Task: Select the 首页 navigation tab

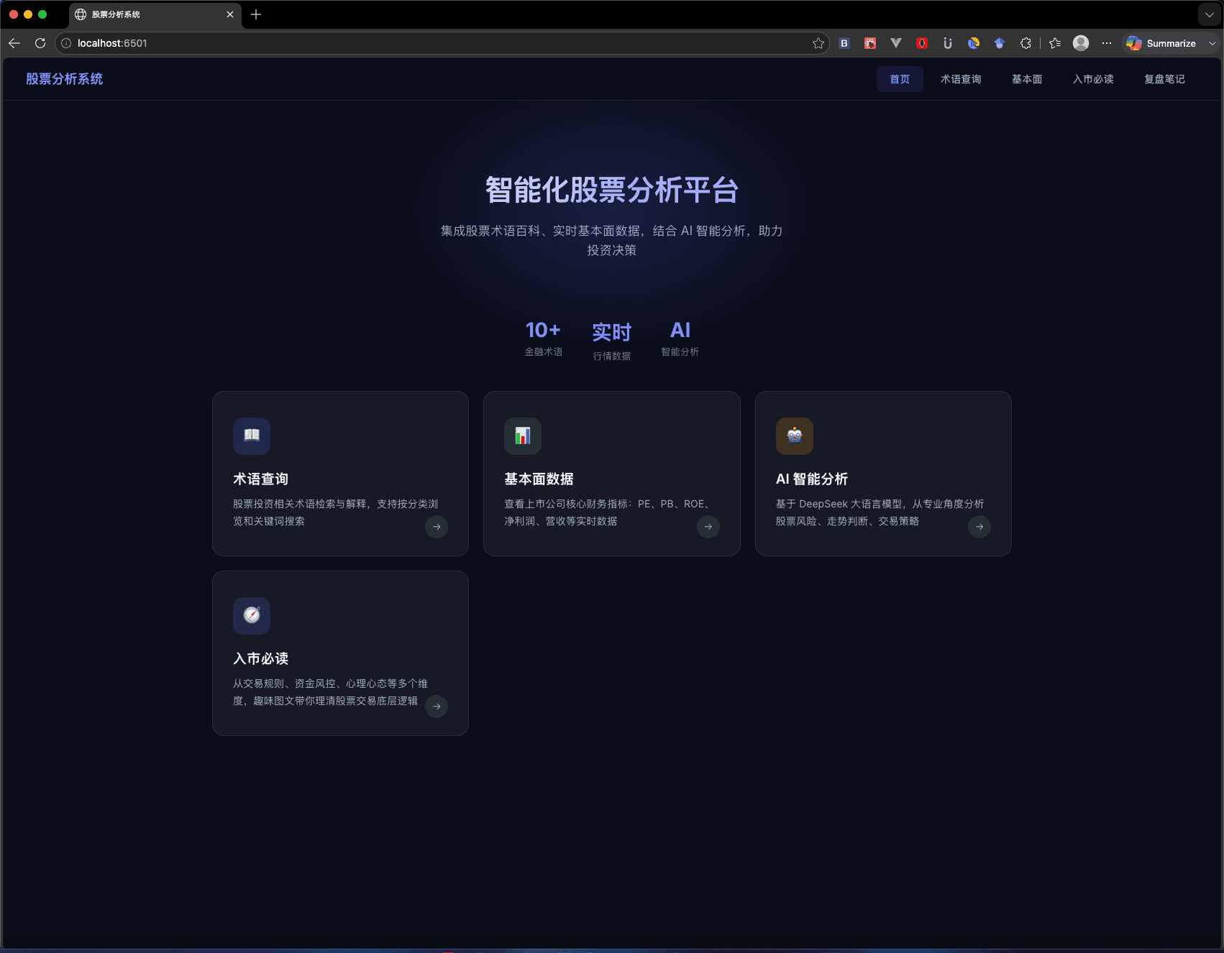Action: [900, 79]
